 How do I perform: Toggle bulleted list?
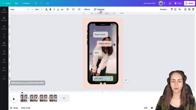point(73,9)
